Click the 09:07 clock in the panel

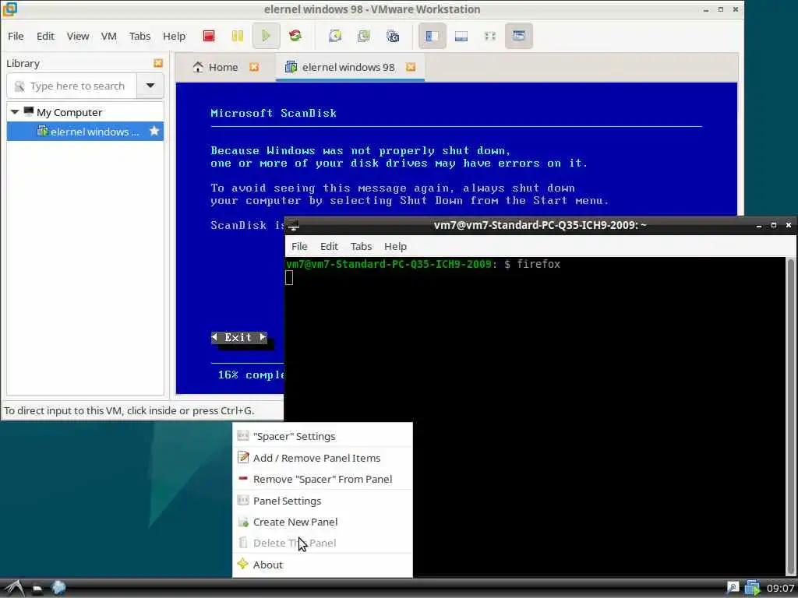779,589
